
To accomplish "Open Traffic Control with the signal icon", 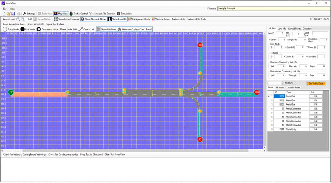I will pos(79,14).
